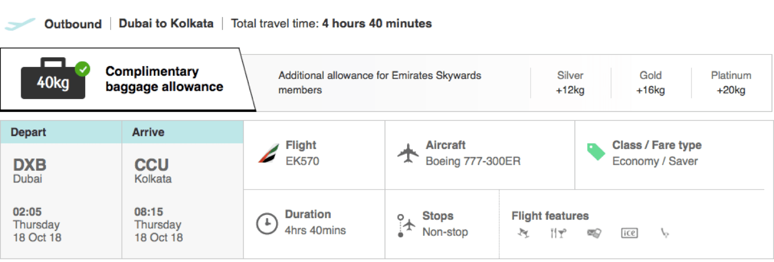Click the cutlery and cocktail meals icon
This screenshot has width=774, height=262.
pos(558,234)
